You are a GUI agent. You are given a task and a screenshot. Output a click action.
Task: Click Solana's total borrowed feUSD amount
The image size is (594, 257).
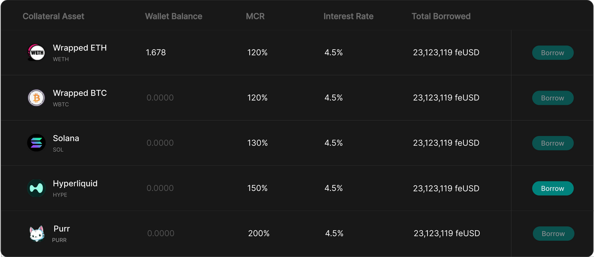click(446, 143)
